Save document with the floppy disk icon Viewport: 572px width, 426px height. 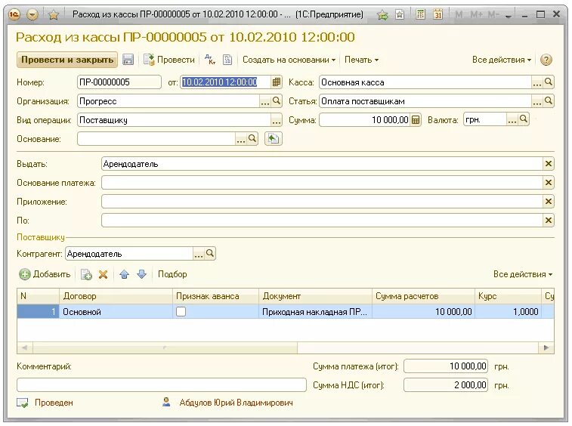pos(128,60)
